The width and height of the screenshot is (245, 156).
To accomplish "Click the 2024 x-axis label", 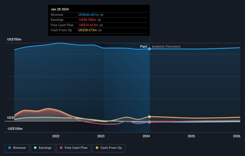I will [x=146, y=136].
